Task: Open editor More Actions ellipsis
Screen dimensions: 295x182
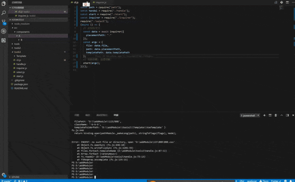Action: pyautogui.click(x=293, y=2)
